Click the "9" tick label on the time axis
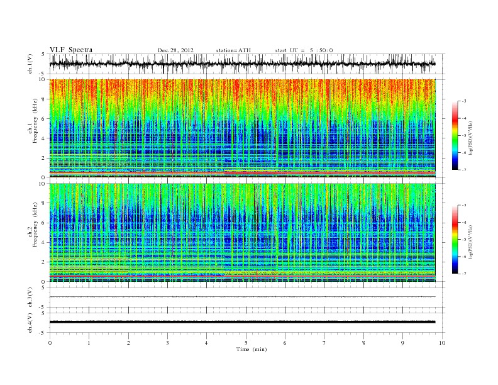The height and width of the screenshot is (385, 498). [x=402, y=343]
